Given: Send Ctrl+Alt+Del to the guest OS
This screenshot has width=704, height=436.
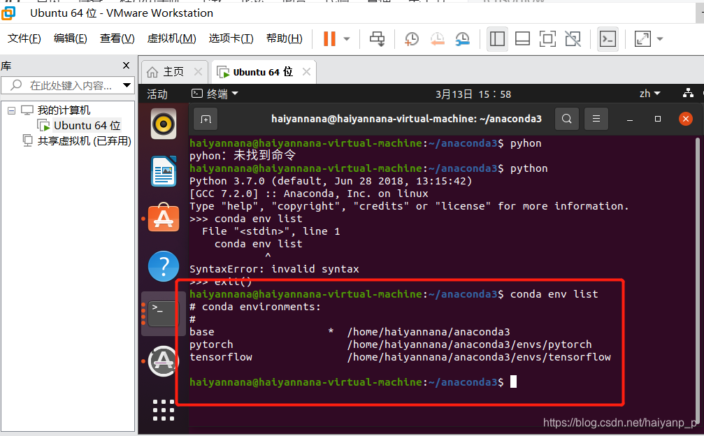Looking at the screenshot, I should [x=377, y=39].
